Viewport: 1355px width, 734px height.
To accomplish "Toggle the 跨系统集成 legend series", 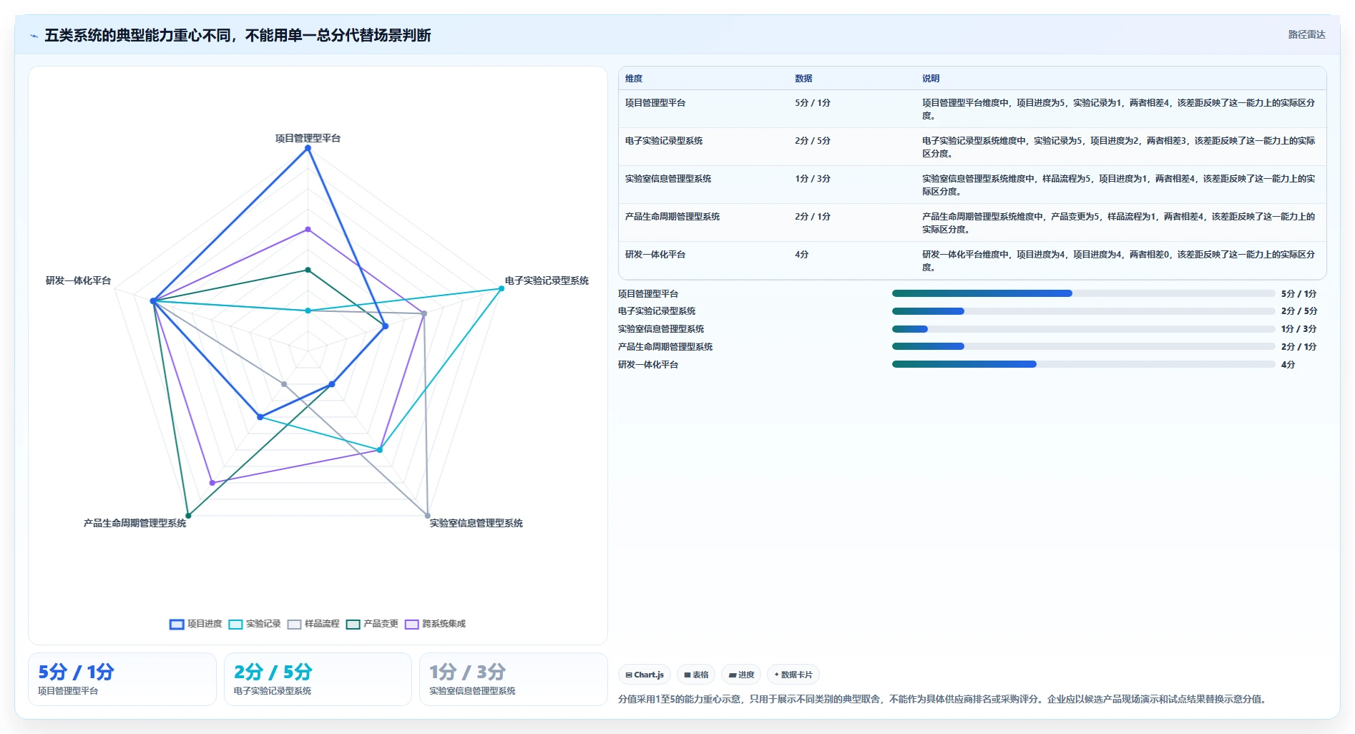I will pyautogui.click(x=435, y=624).
